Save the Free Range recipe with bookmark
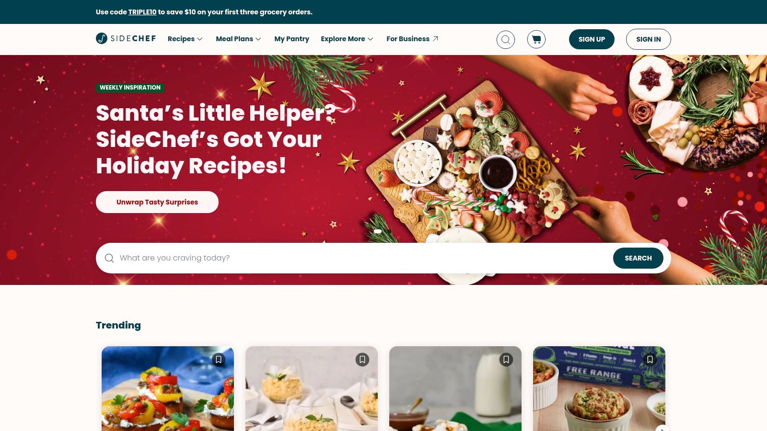The width and height of the screenshot is (767, 431). coord(650,360)
